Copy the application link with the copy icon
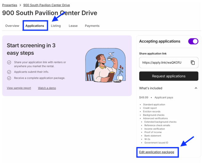206x163 pixels. click(193, 63)
